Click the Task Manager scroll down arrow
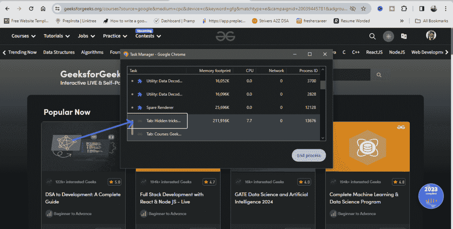 click(322, 138)
